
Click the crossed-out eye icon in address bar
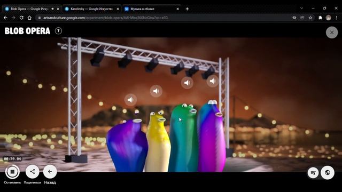(x=294, y=18)
